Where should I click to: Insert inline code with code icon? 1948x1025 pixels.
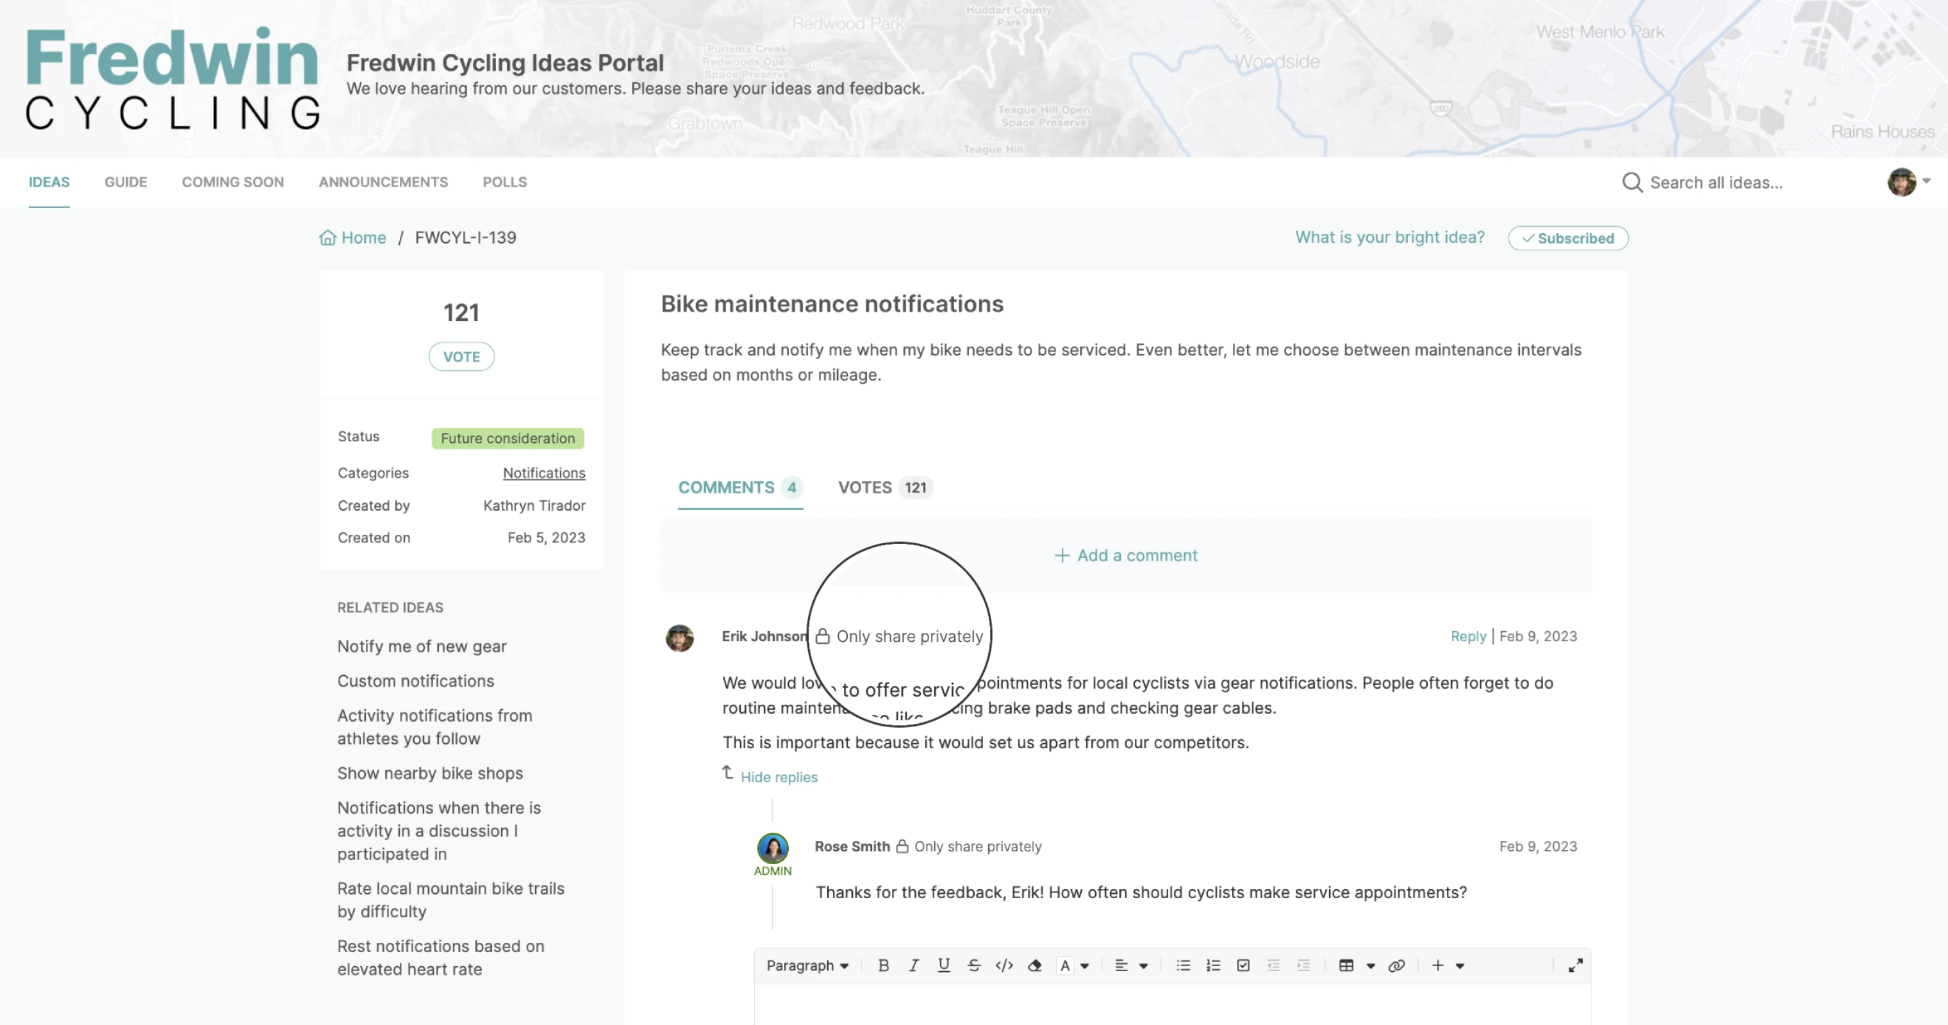coord(1004,965)
